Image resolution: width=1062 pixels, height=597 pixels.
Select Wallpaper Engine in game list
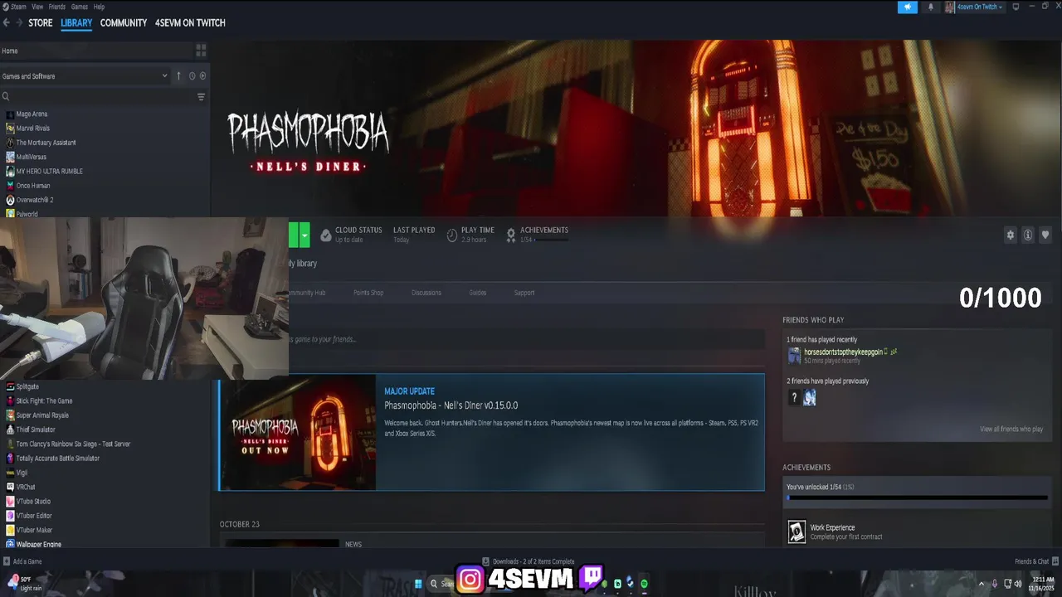coord(39,544)
